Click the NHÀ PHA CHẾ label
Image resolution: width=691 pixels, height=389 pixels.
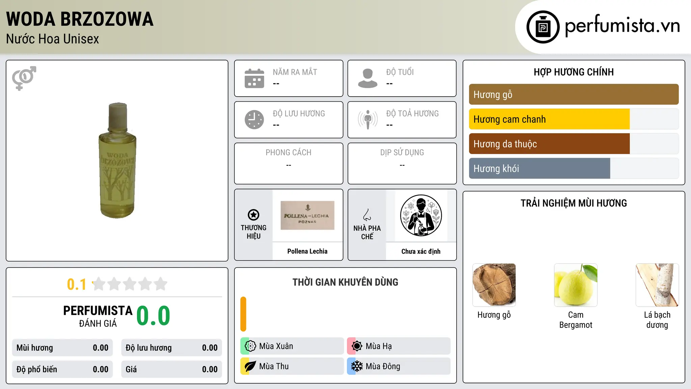367,232
